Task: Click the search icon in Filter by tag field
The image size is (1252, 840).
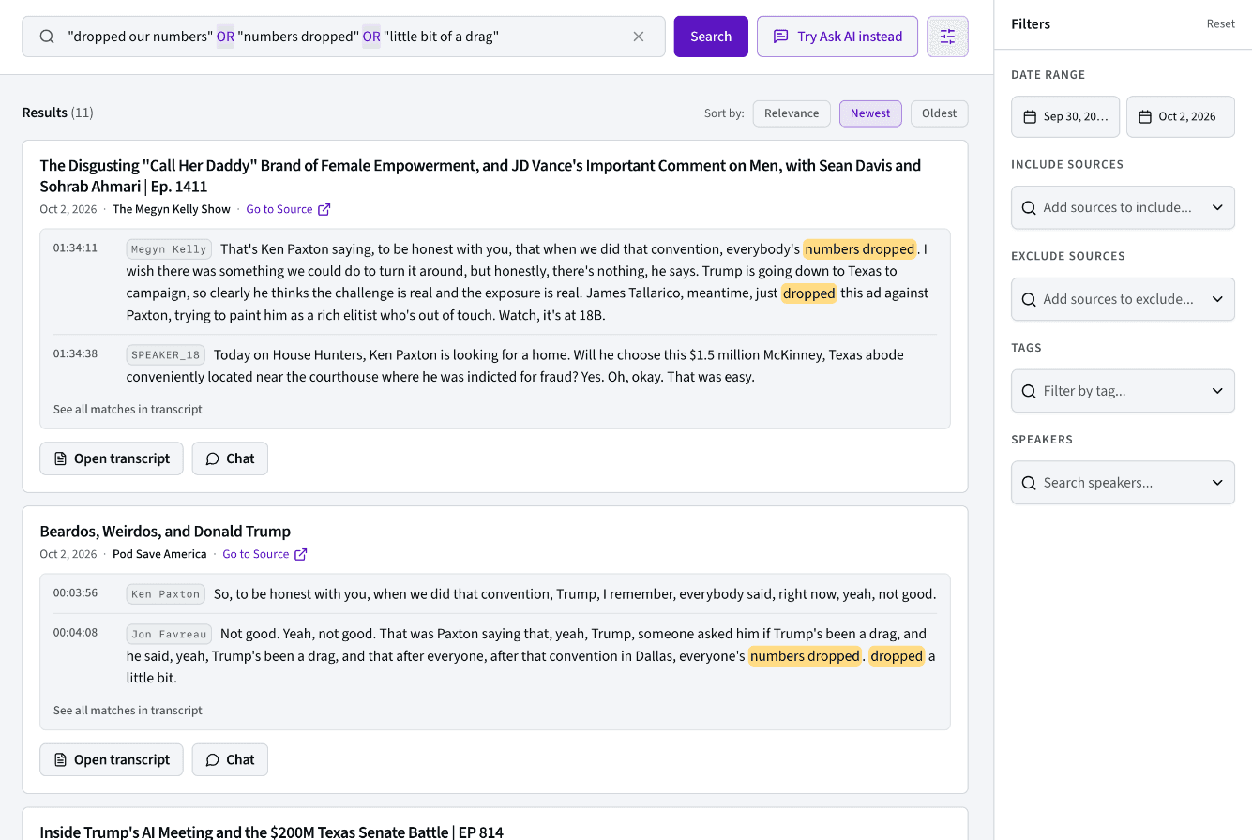Action: click(1029, 391)
